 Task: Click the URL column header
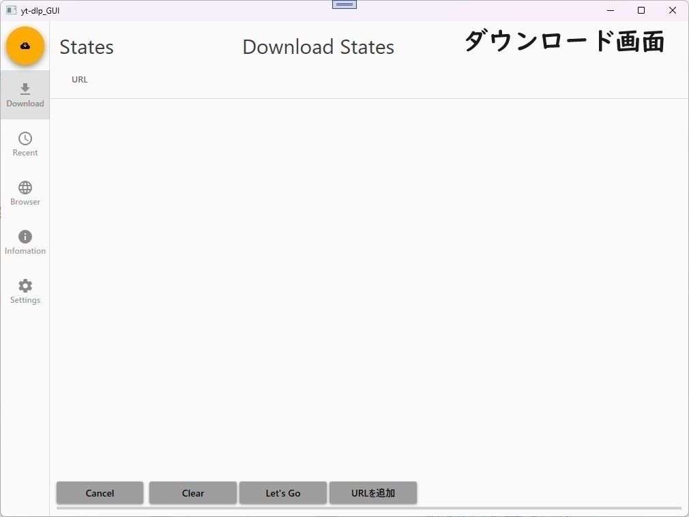[79, 79]
